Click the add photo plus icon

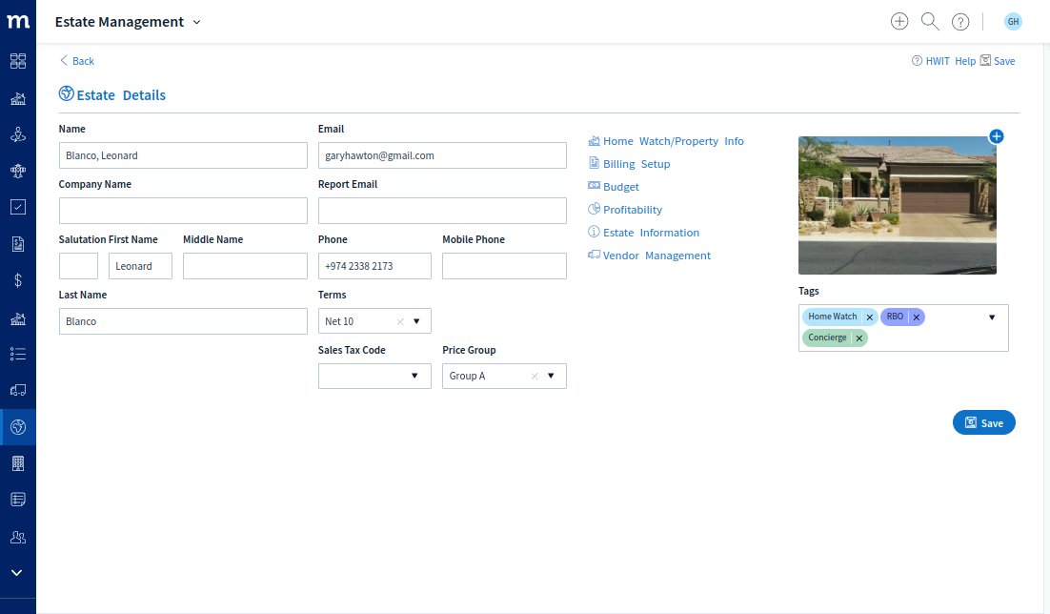(997, 136)
